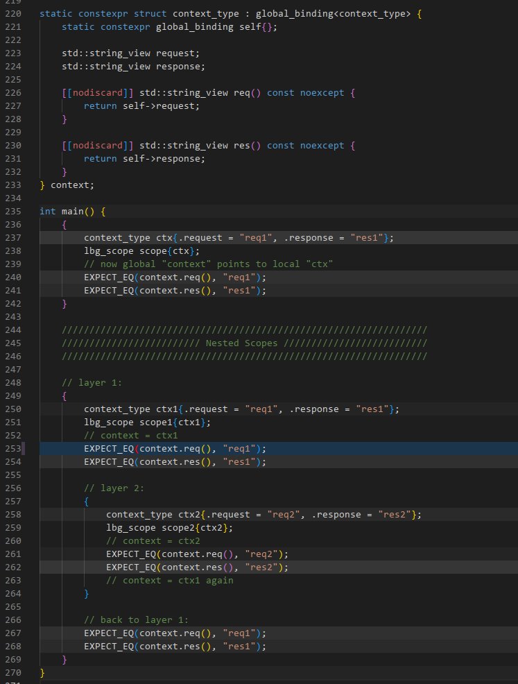
Task: Click the 'context_type' struct name on line 220
Action: tap(206, 13)
